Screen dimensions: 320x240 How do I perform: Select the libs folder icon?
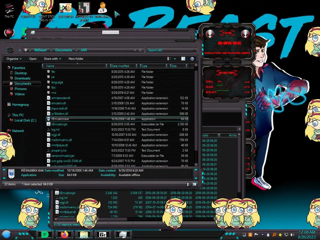[x=48, y=87]
